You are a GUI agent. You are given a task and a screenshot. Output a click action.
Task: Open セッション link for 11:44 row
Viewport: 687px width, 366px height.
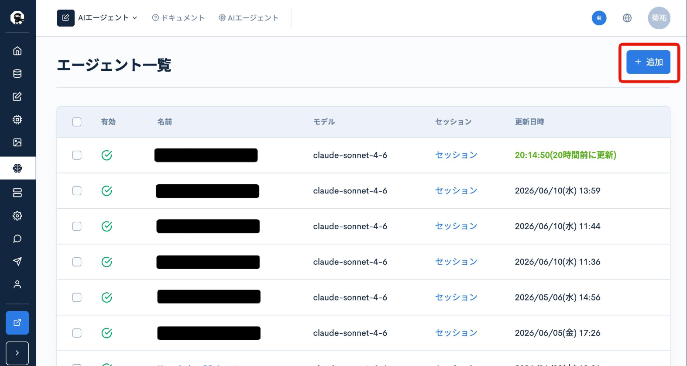pos(456,226)
